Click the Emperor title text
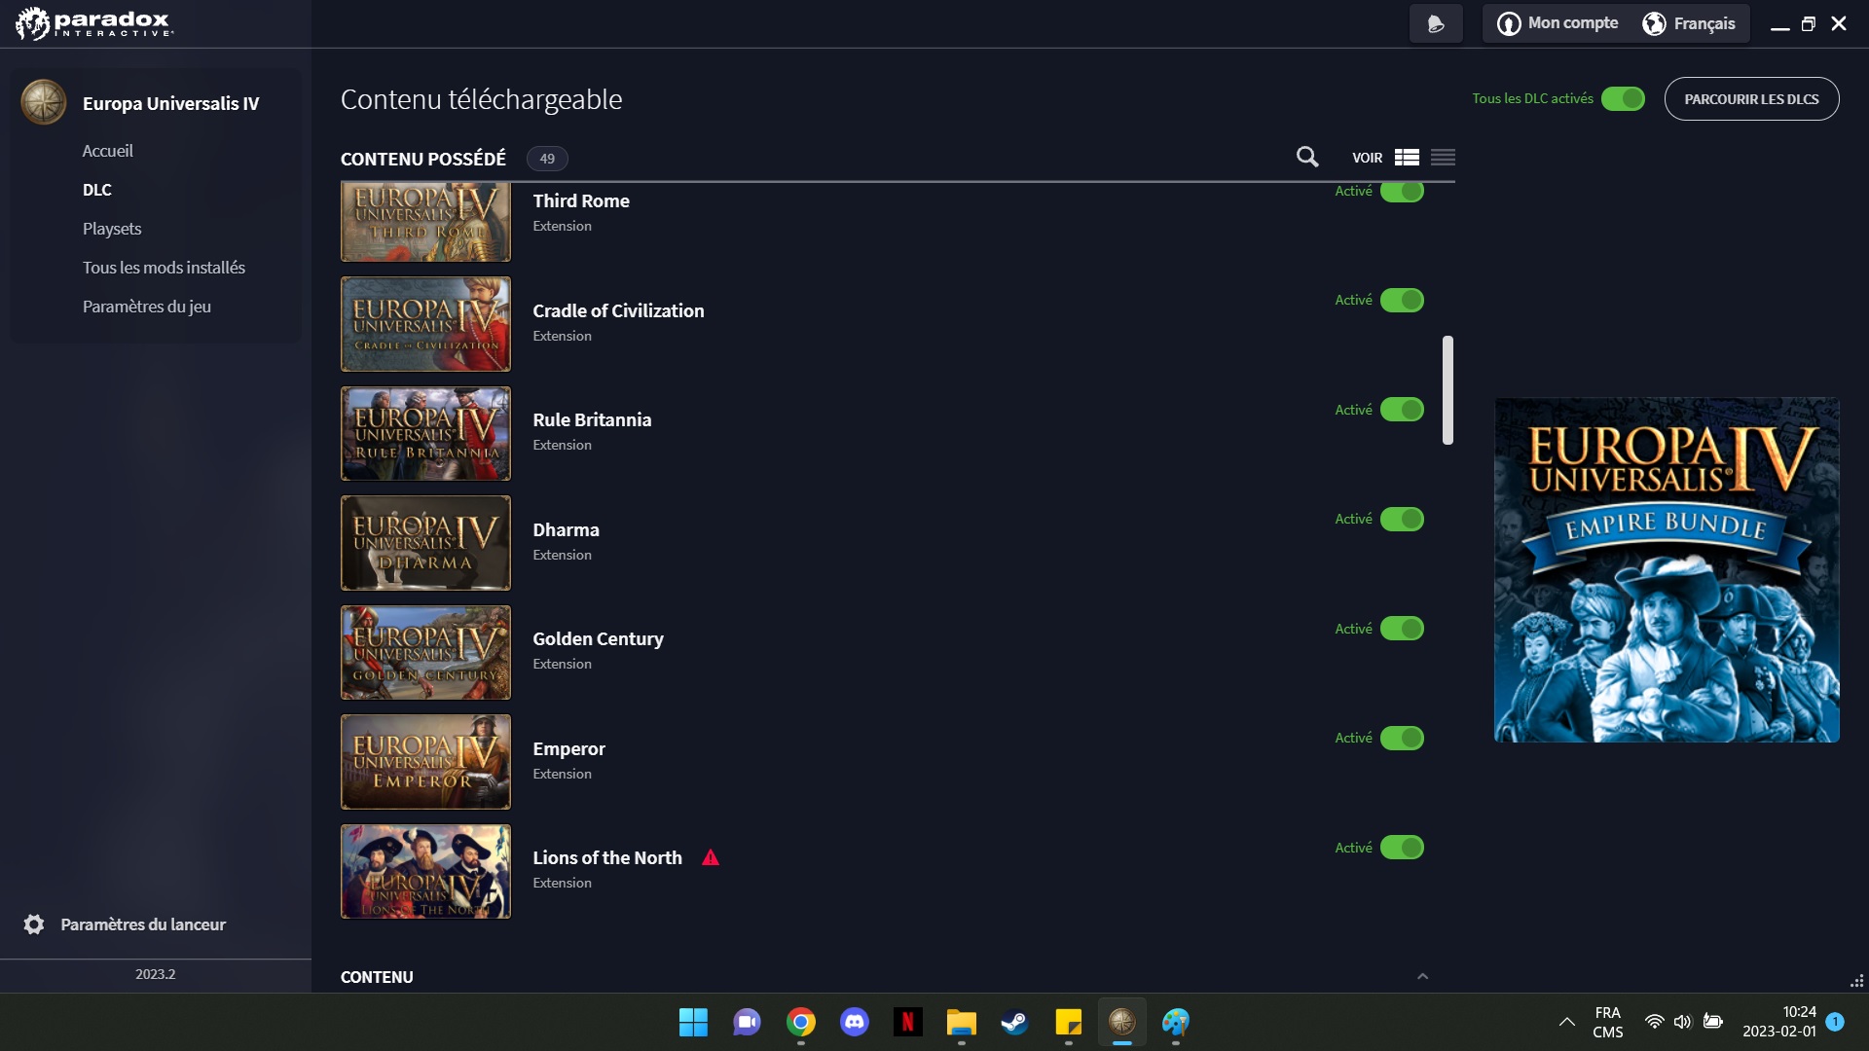Image resolution: width=1869 pixels, height=1051 pixels. click(x=568, y=748)
